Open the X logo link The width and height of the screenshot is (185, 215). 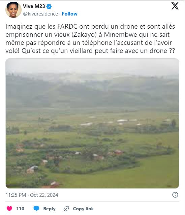pyautogui.click(x=175, y=6)
